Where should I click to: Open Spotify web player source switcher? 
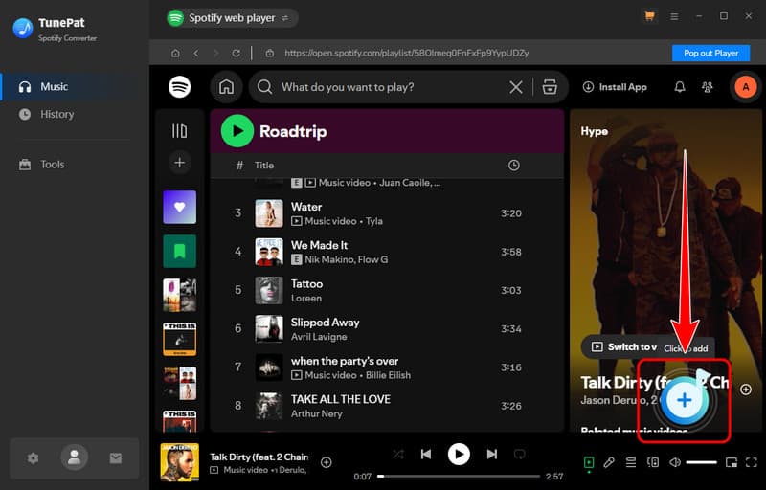(231, 17)
